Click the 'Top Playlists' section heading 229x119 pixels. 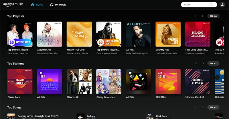(16, 16)
